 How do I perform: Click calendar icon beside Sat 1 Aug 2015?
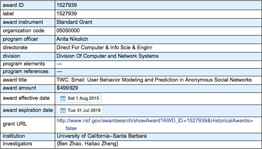pyautogui.click(x=63, y=98)
